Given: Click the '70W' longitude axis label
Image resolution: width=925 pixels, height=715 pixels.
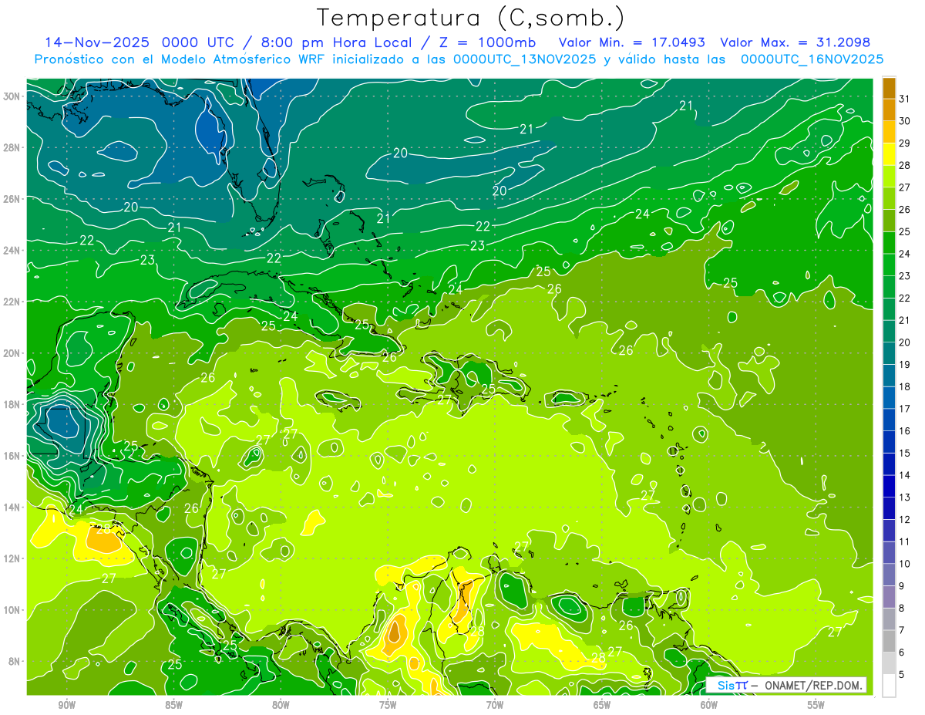Looking at the screenshot, I should 495,705.
